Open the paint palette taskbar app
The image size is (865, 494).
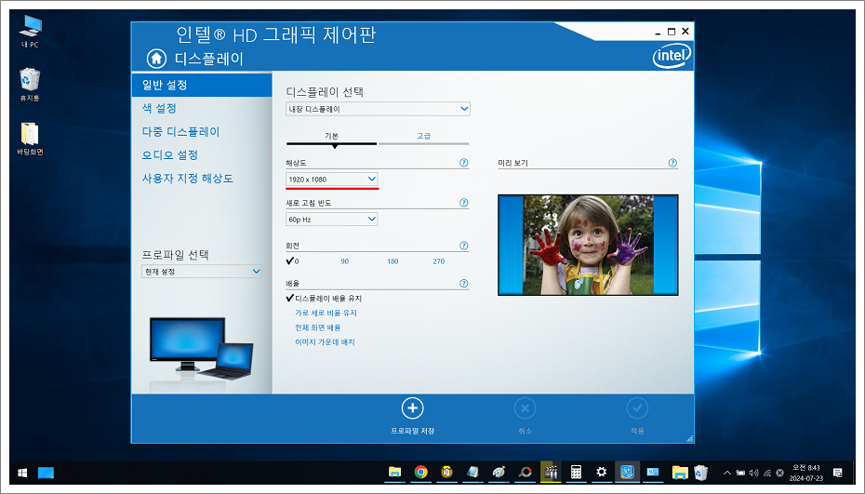(x=499, y=472)
